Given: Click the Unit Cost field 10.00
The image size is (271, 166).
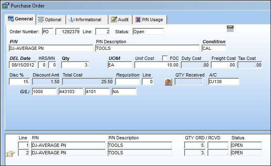Looking at the screenshot, I should [157, 65].
